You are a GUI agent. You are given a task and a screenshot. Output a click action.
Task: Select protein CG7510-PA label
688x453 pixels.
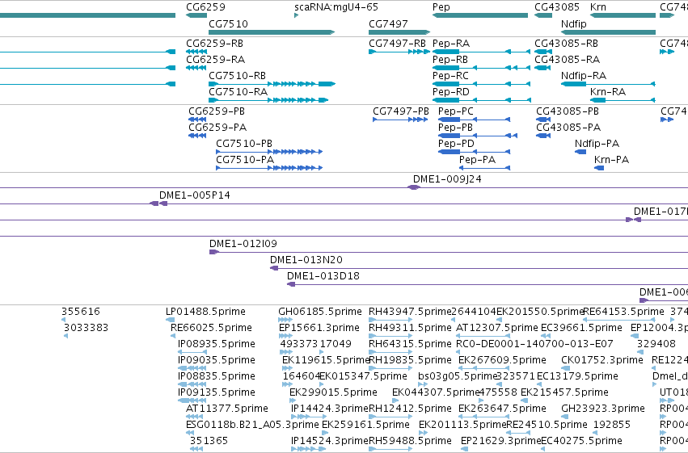[x=245, y=160]
